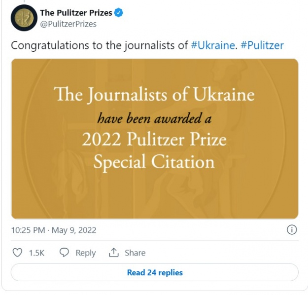Screen dimensions: 308x295
Task: Click the "Congratulations to the journalists" tweet text
Action: (100, 45)
